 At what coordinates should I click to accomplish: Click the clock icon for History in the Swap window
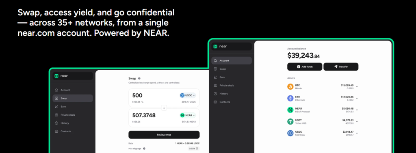56,123
